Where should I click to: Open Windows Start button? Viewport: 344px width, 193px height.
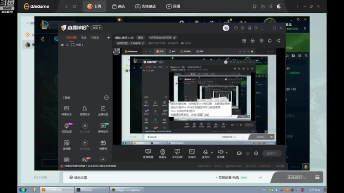coord(23,190)
